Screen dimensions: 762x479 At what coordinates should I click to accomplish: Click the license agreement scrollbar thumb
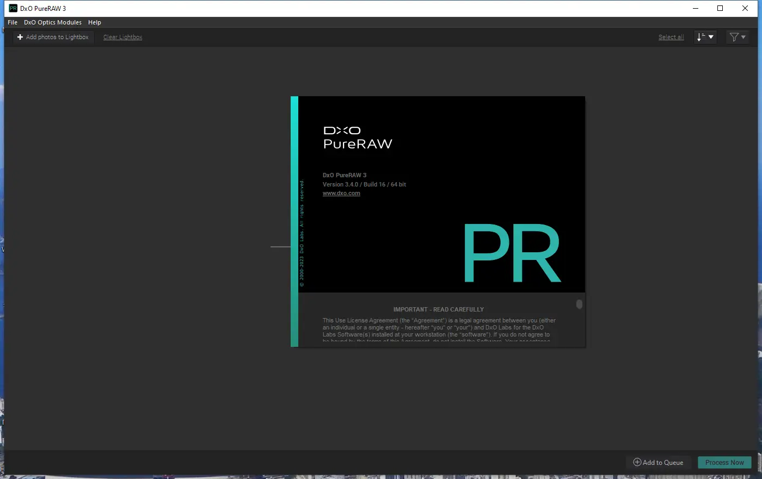click(x=579, y=304)
